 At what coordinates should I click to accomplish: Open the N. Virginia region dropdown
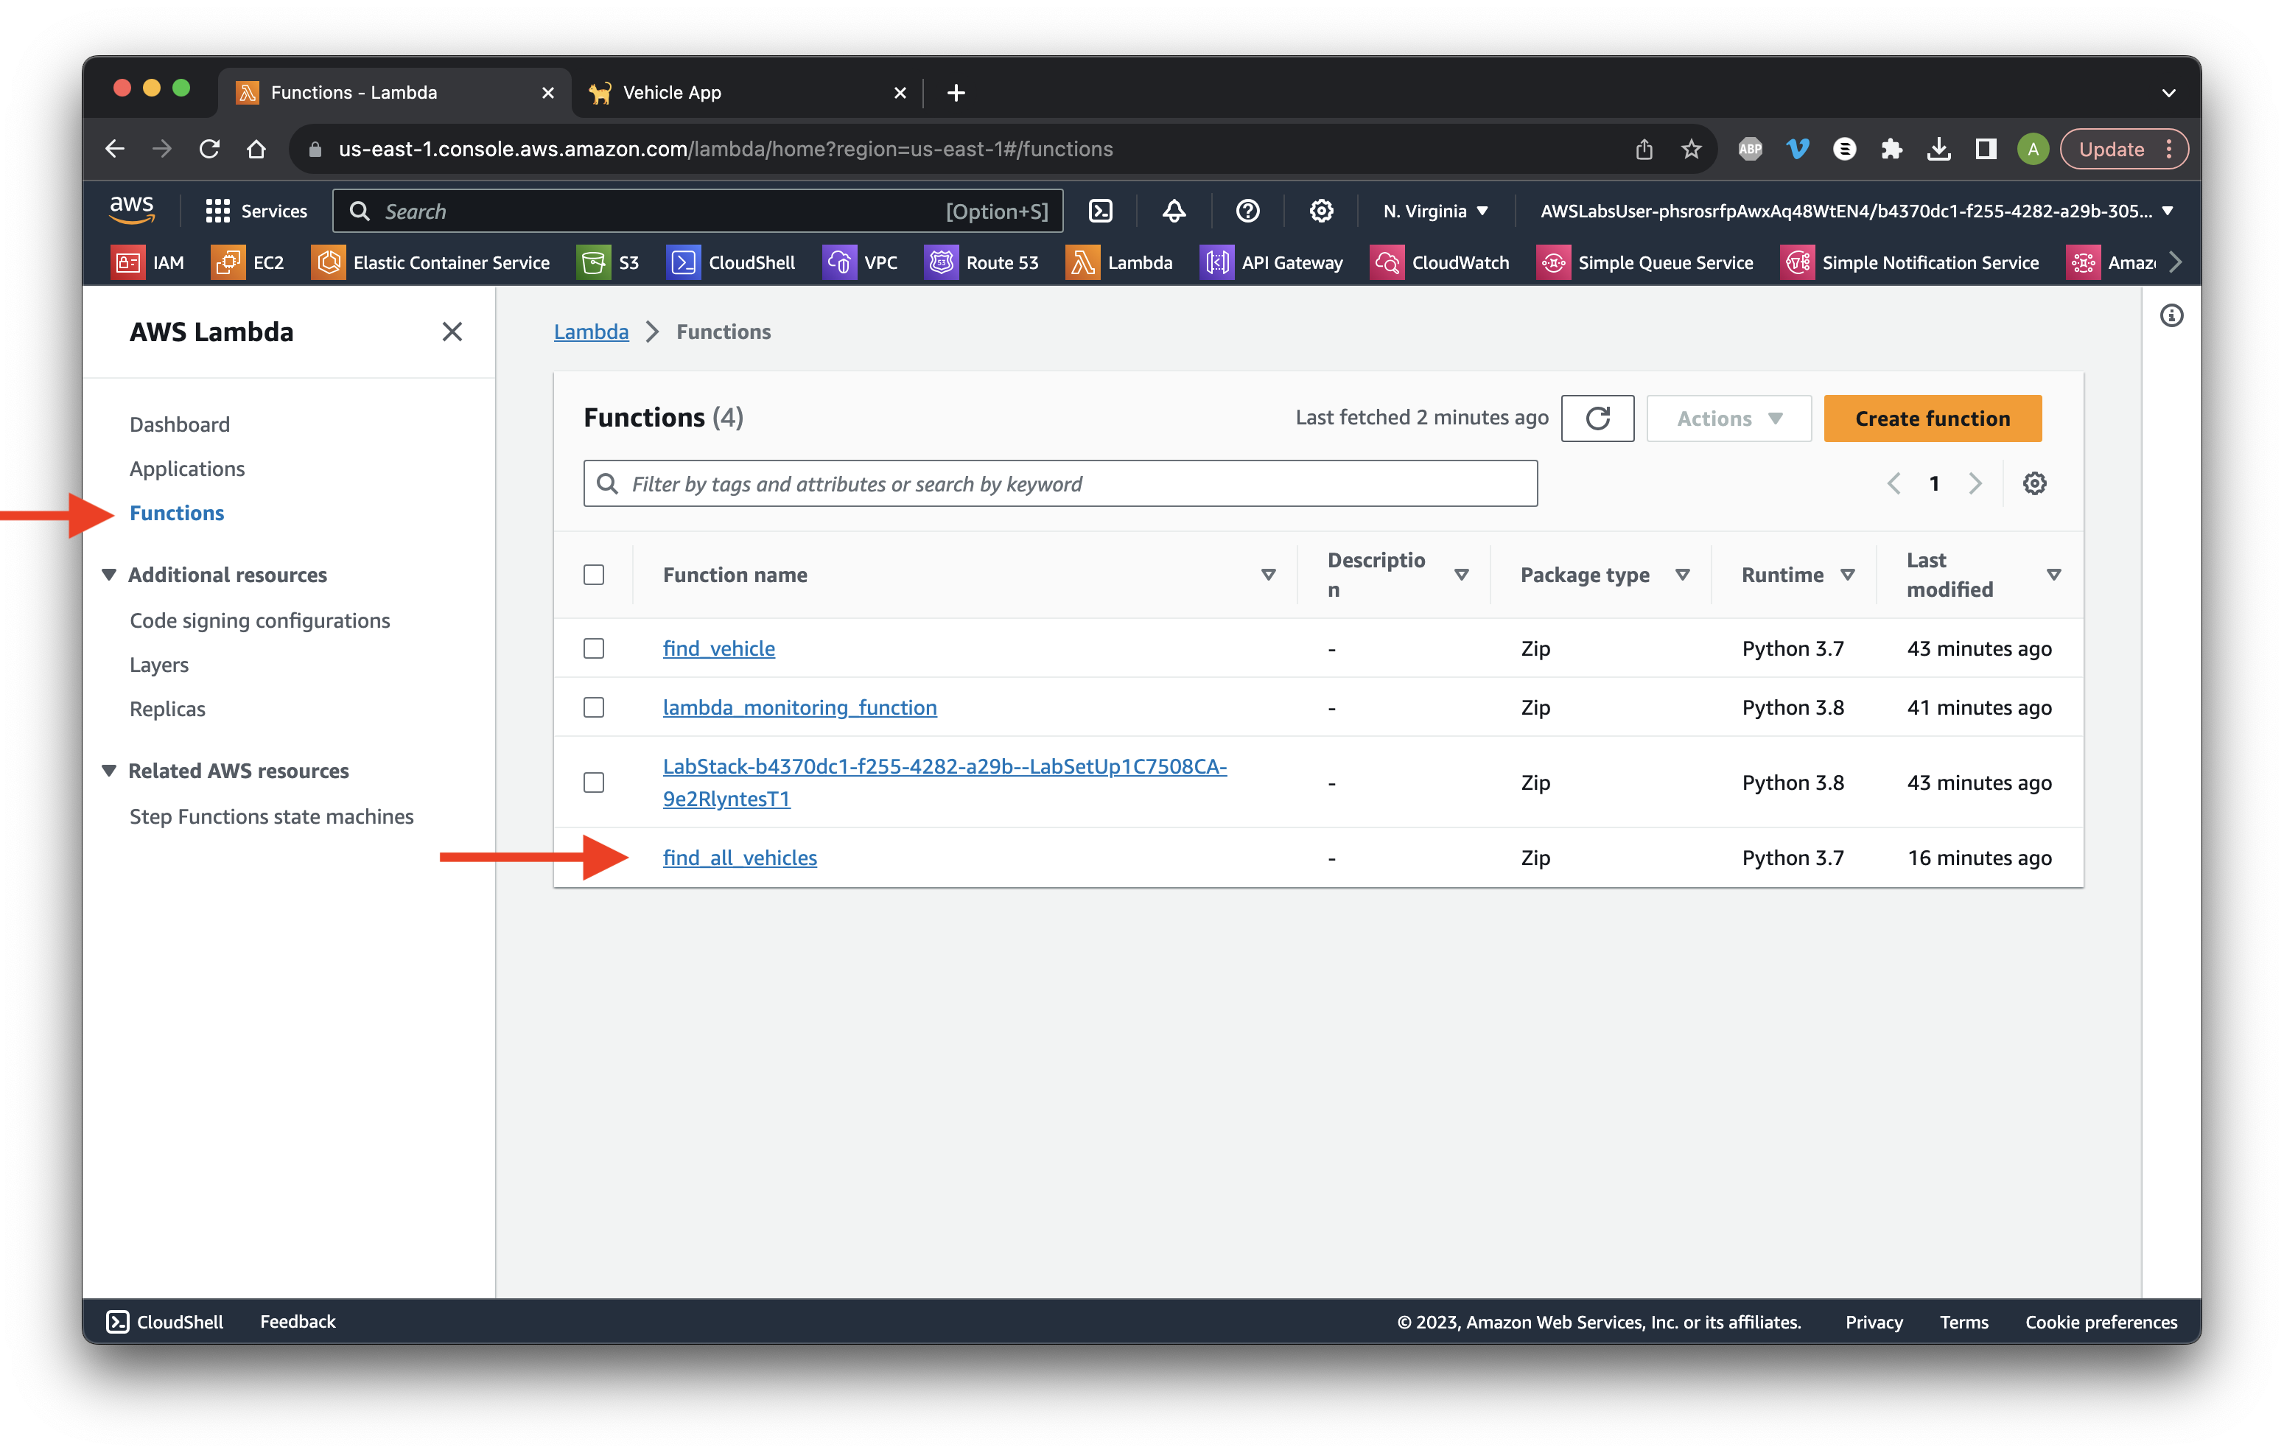pyautogui.click(x=1435, y=211)
